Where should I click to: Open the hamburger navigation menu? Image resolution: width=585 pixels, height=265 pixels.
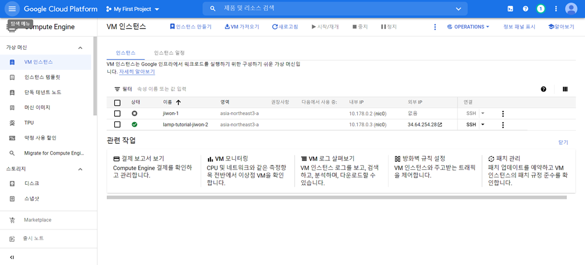(12, 9)
